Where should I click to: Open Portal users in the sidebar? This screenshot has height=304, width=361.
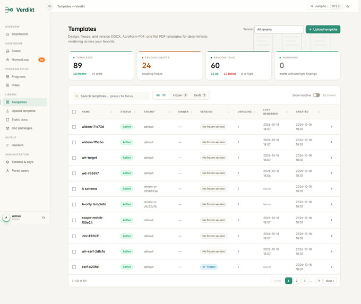[x=25, y=171]
